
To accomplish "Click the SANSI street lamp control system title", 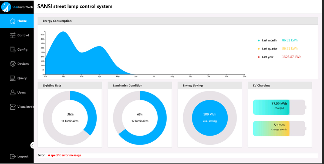I will click(75, 6).
